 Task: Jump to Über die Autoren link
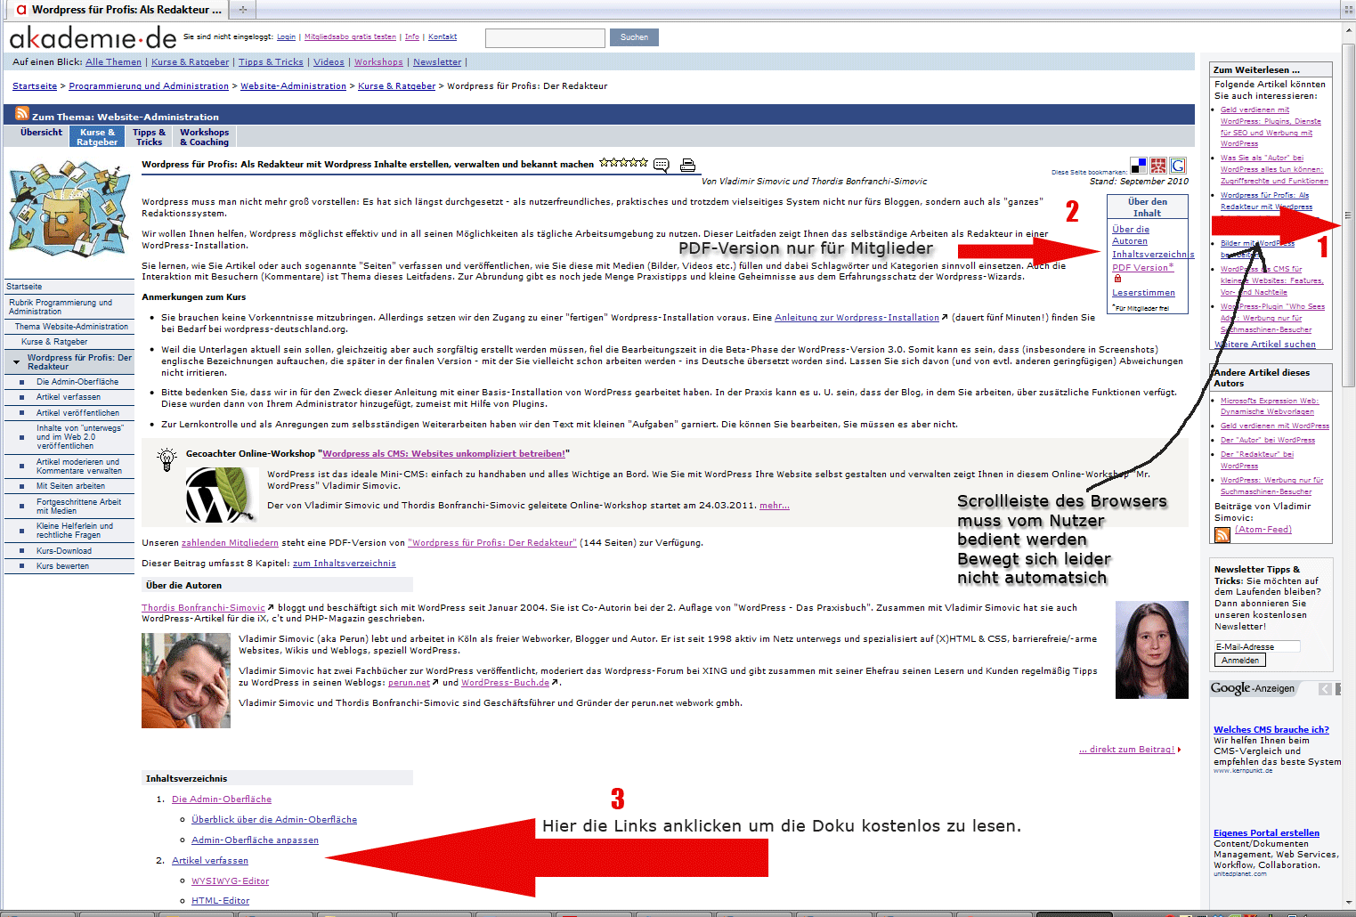(x=1131, y=235)
